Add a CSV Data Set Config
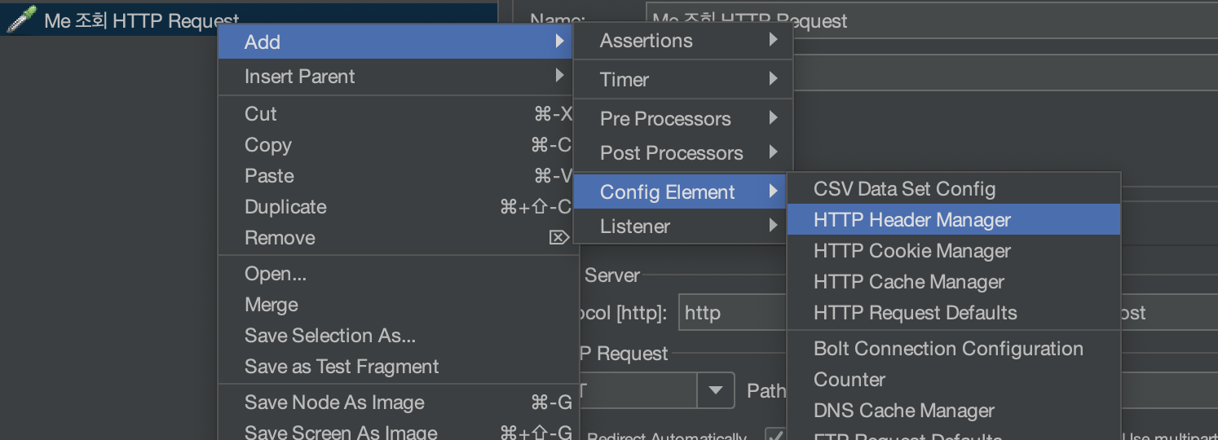Viewport: 1218px width, 440px height. click(x=904, y=189)
